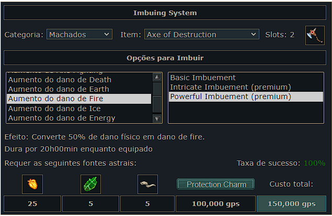The width and height of the screenshot is (332, 216).
Task: Click the demonic skeletal hand astral icon
Action: (147, 184)
